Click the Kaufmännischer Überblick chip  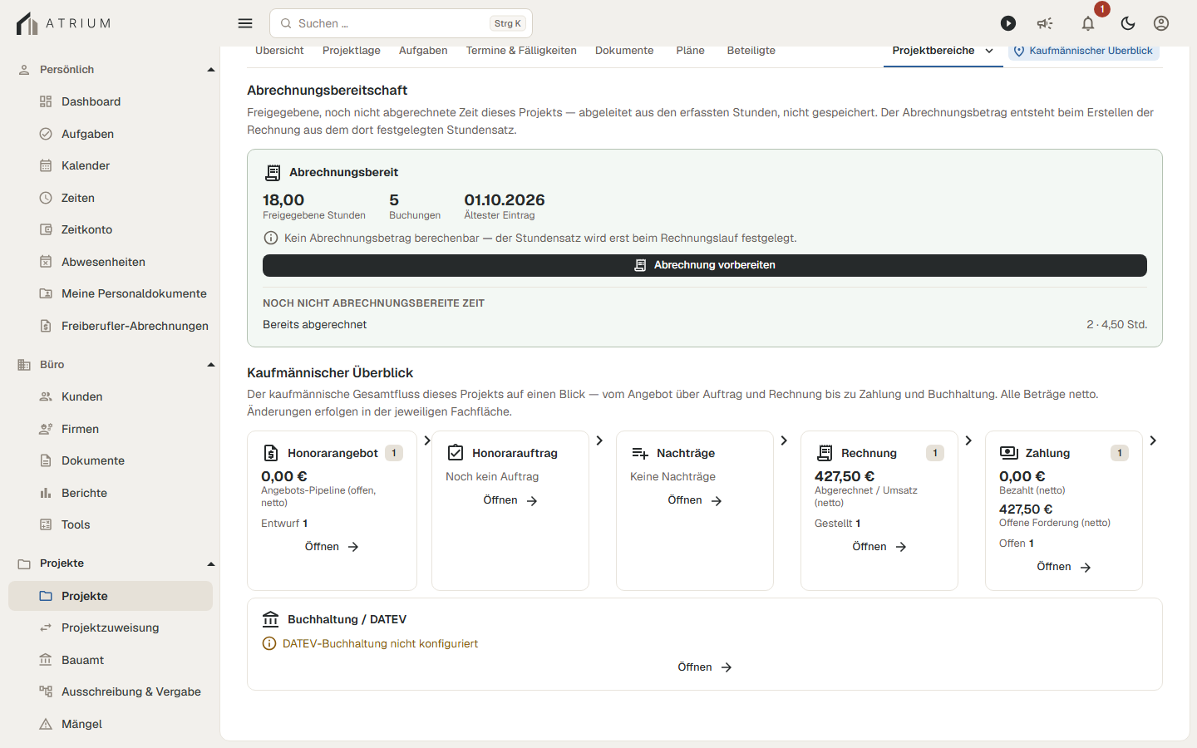coord(1083,51)
